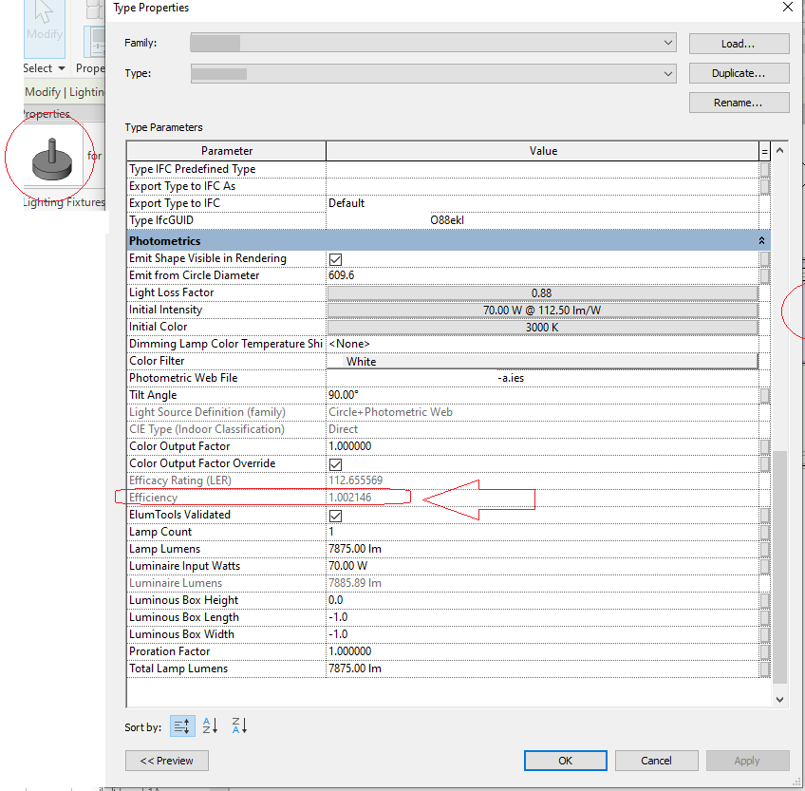Click the Cancel button
Screen dimensions: 805x791
click(656, 761)
